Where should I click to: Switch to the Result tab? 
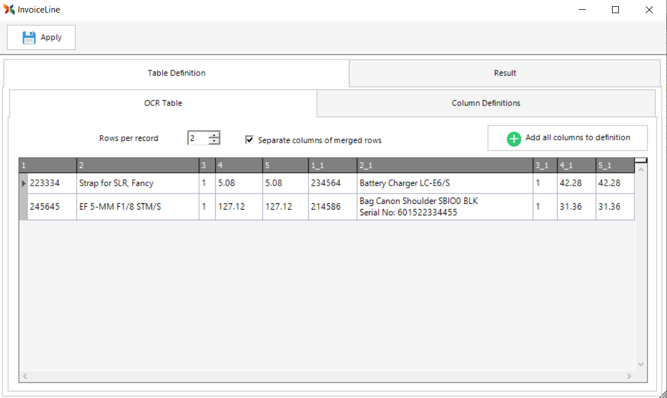[505, 73]
